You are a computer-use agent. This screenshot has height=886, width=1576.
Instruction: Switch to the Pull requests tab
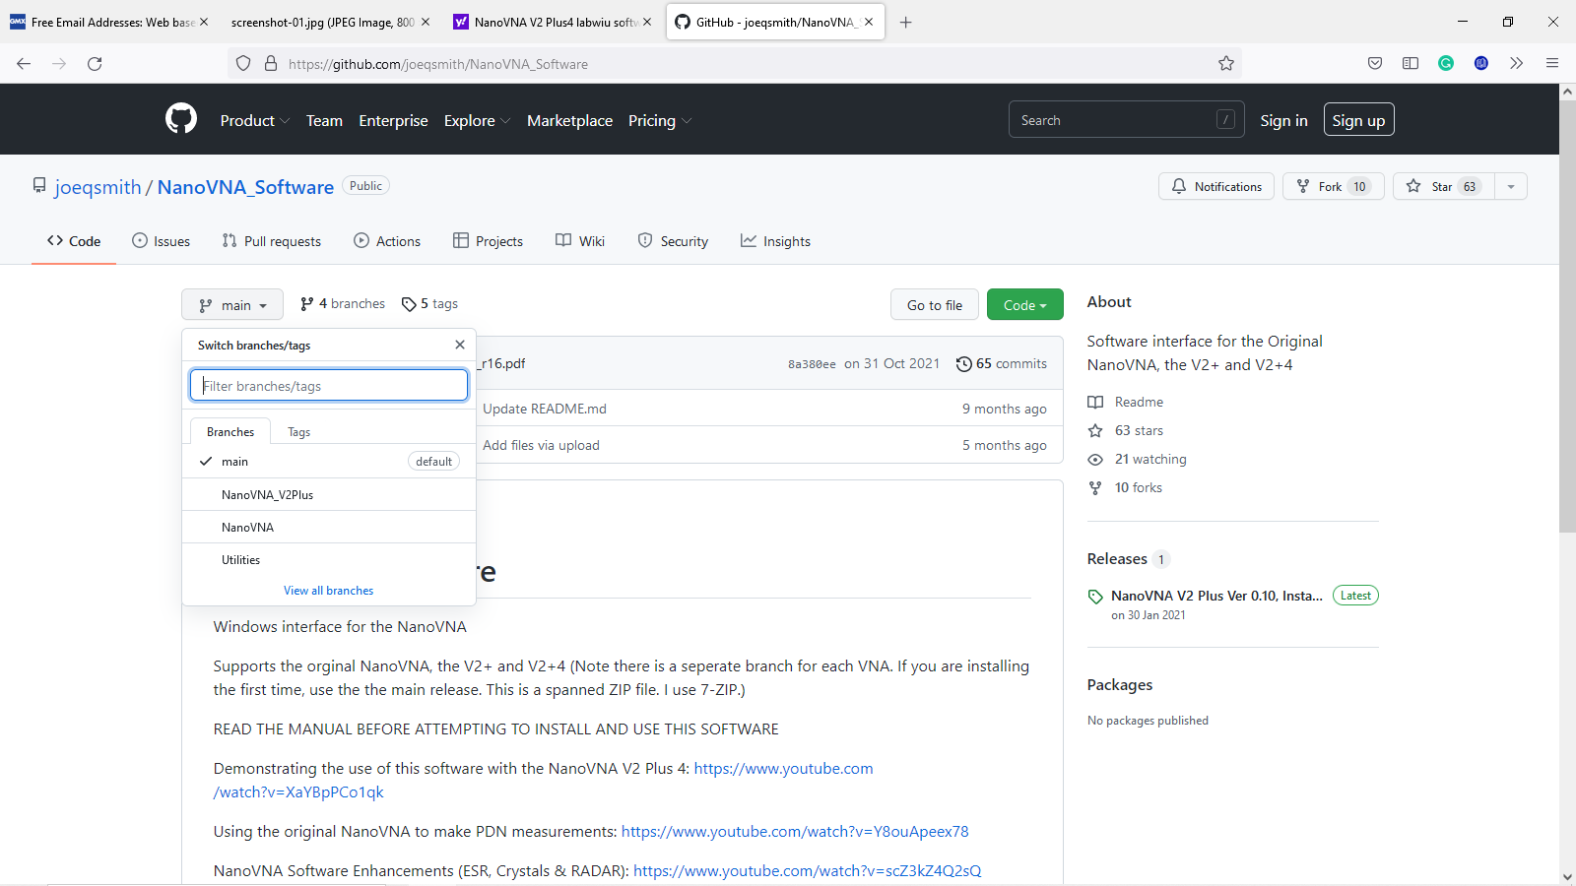pos(272,241)
